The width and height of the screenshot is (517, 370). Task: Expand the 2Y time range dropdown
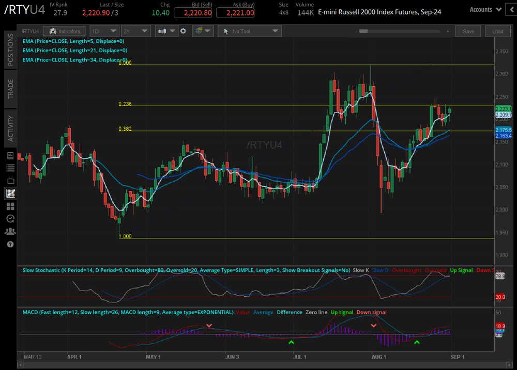click(136, 31)
